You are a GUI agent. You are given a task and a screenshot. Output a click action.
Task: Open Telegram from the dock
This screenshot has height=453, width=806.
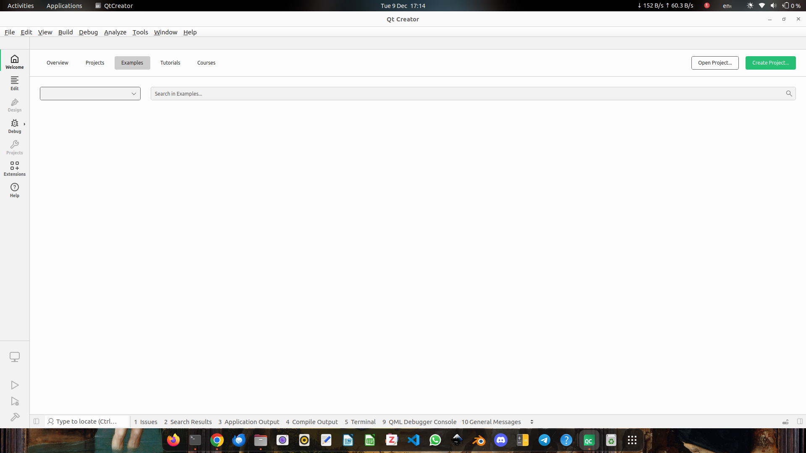pos(544,440)
